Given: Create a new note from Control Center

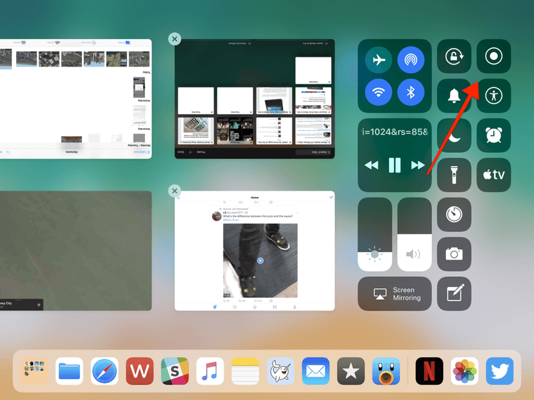Looking at the screenshot, I should (x=454, y=293).
